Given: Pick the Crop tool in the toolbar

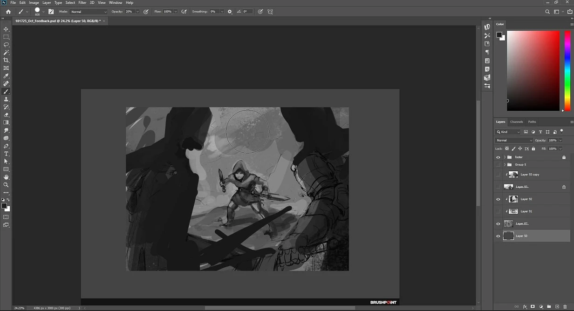Looking at the screenshot, I should click(x=6, y=60).
